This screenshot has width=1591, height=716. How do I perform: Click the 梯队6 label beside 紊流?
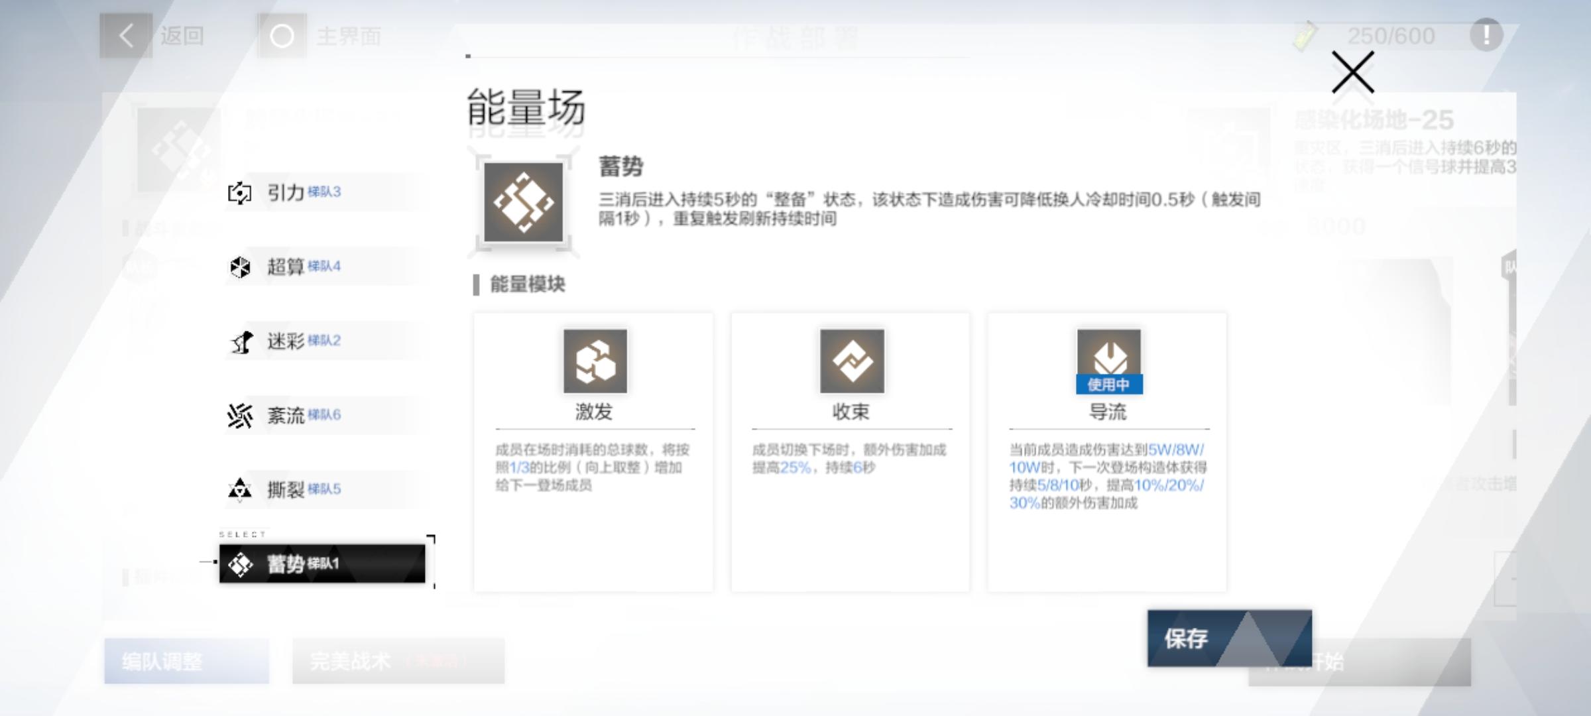(324, 414)
